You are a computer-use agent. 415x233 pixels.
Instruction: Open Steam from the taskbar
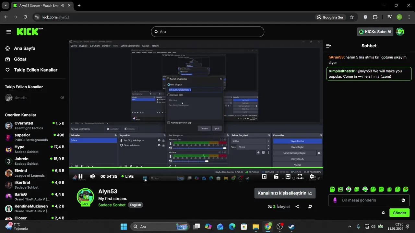pyautogui.click(x=291, y=227)
